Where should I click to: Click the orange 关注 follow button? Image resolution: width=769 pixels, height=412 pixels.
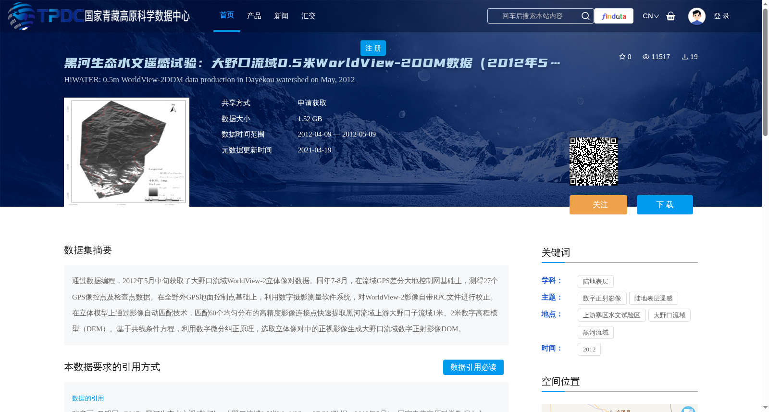click(x=598, y=205)
